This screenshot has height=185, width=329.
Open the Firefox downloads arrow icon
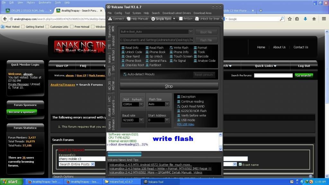305,19
